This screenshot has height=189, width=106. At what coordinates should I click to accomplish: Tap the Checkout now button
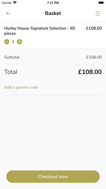(x=53, y=177)
